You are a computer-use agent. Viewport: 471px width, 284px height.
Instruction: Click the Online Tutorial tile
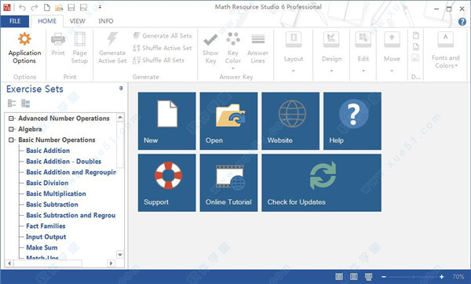click(228, 183)
